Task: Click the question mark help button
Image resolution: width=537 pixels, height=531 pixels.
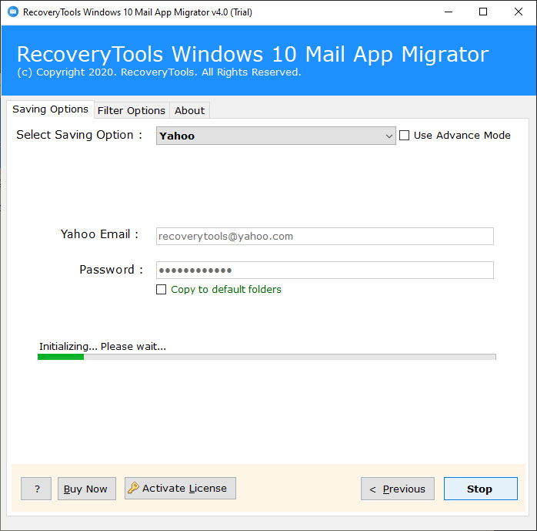Action: (x=36, y=488)
